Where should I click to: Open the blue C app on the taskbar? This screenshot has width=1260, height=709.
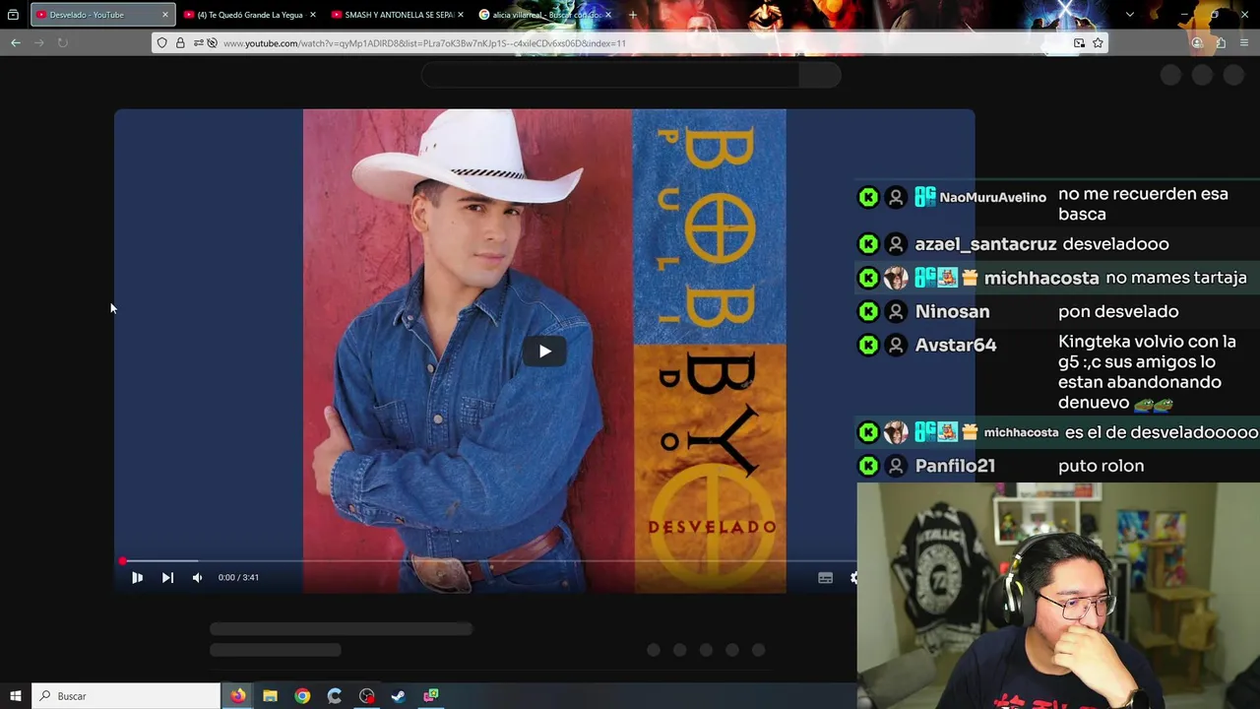335,696
